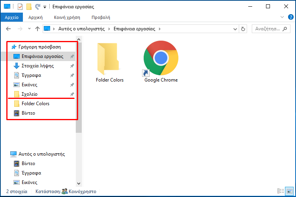
Task: Open the Σχολείο pinned folder
Action: [30, 94]
